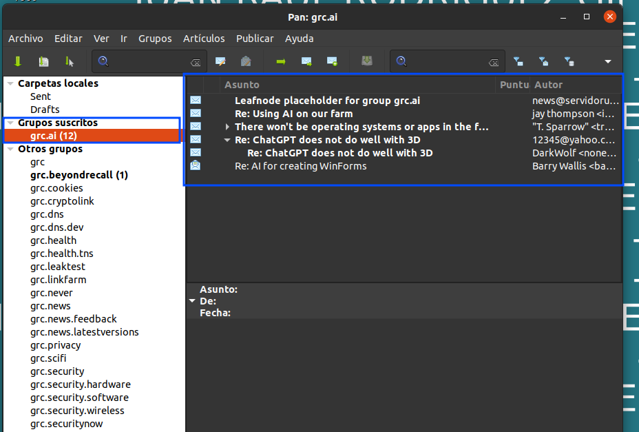Click the followup to newsgroup icon

click(246, 61)
